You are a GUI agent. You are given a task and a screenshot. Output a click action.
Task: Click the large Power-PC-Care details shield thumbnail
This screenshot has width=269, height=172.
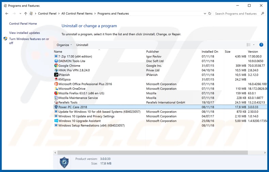64,162
